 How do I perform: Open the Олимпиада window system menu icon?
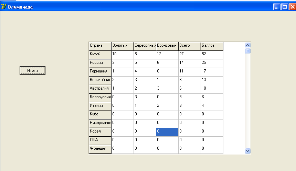coord(3,7)
